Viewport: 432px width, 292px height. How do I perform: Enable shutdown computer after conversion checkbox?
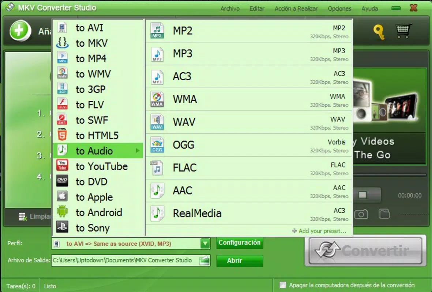(283, 285)
